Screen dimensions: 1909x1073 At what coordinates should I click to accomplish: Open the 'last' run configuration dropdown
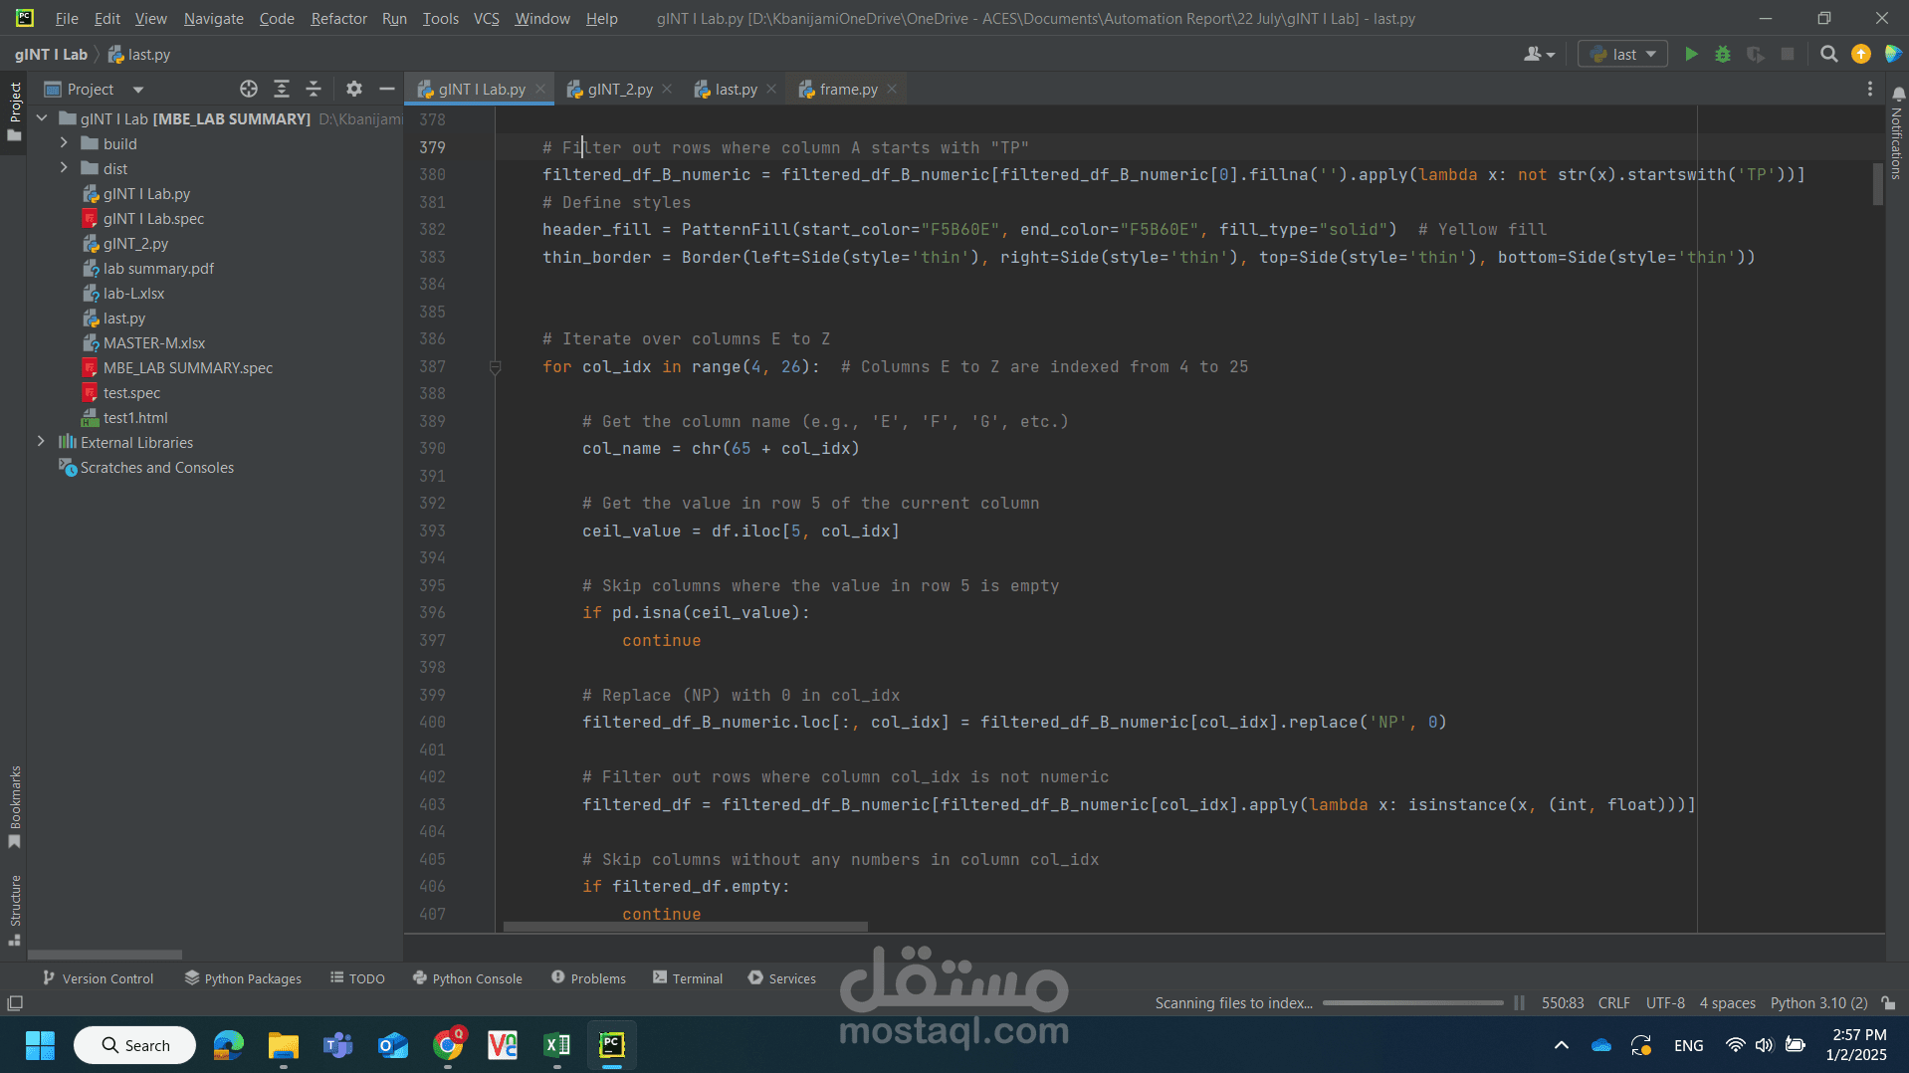1622,54
